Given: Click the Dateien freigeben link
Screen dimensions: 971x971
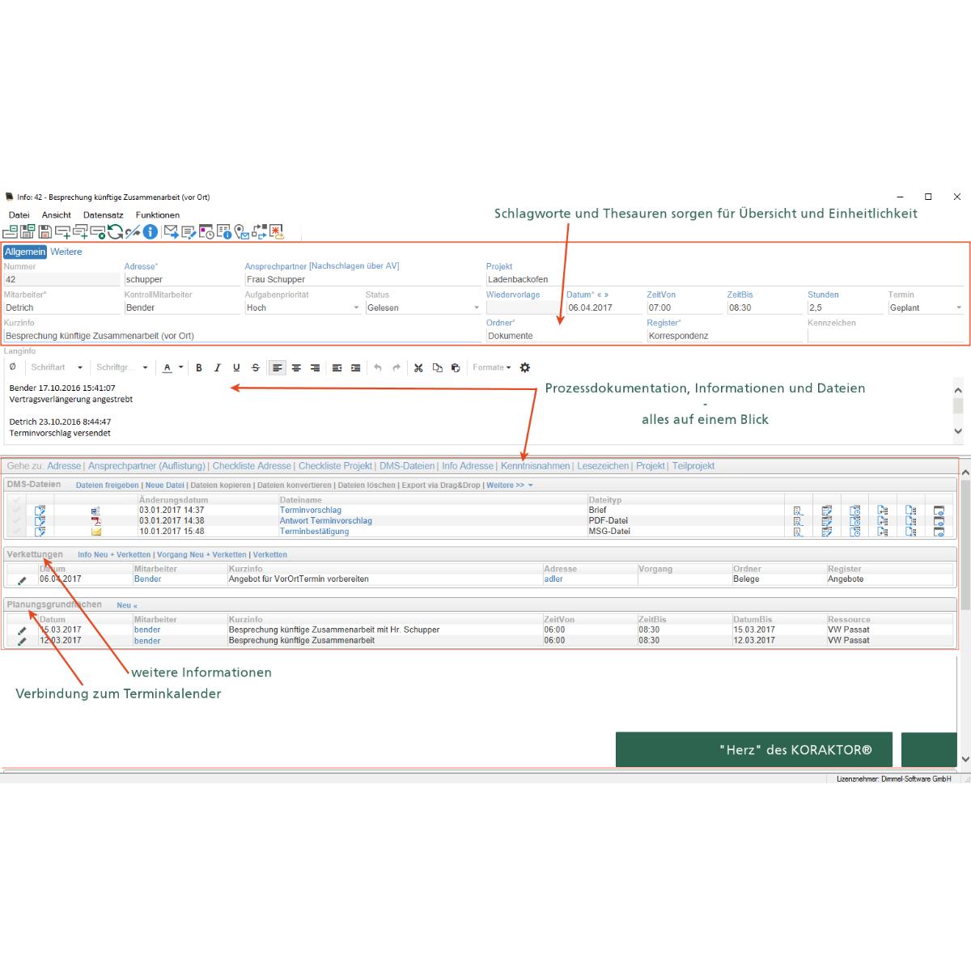Looking at the screenshot, I should click(x=108, y=485).
